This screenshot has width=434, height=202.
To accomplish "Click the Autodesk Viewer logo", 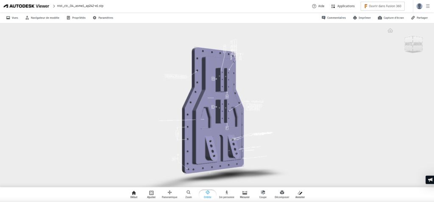I will [26, 6].
